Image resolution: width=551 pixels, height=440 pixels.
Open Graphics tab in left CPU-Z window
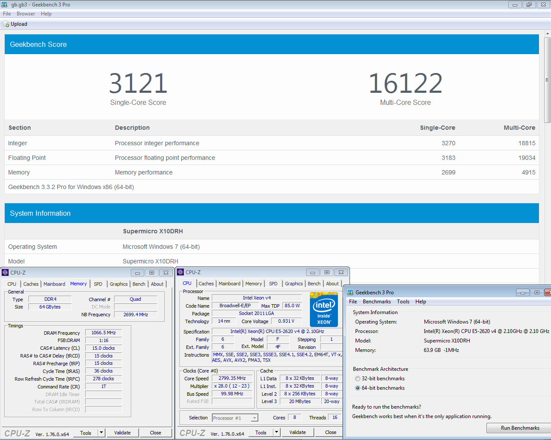point(118,284)
